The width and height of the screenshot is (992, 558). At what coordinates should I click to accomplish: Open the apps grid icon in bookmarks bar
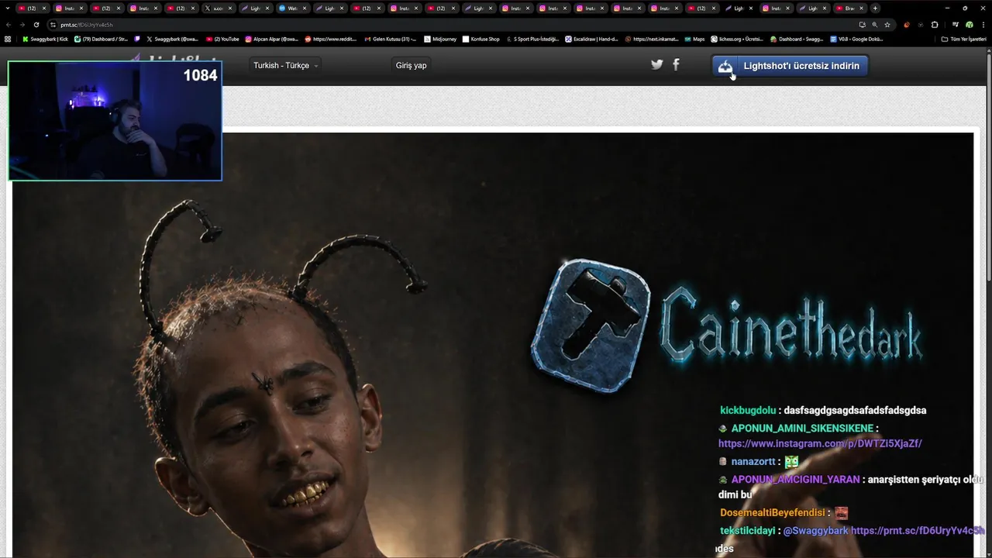click(8, 39)
